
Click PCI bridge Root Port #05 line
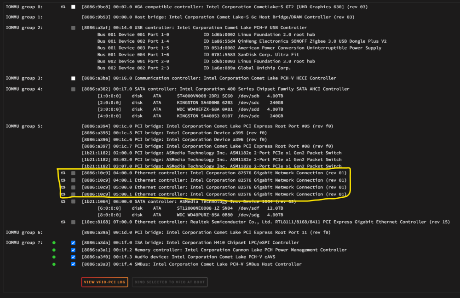pyautogui.click(x=207, y=126)
